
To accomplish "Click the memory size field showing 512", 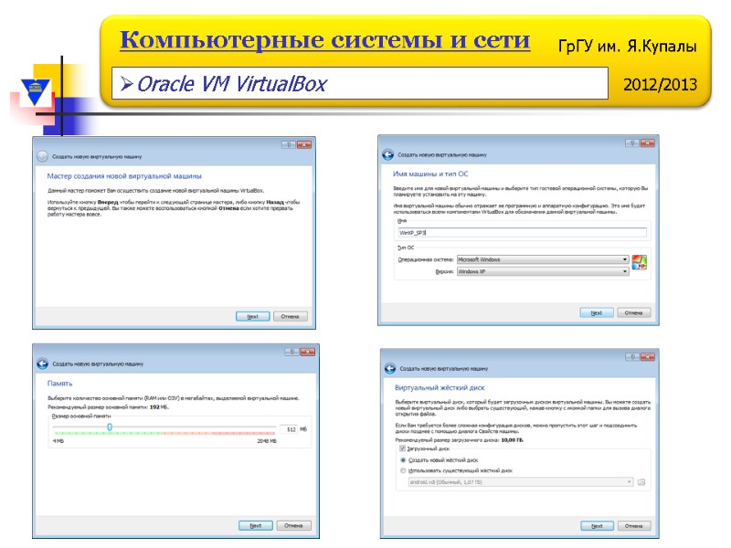I will 289,429.
